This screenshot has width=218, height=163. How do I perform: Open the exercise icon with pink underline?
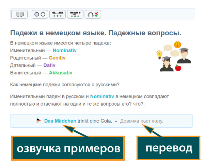pos(75,14)
